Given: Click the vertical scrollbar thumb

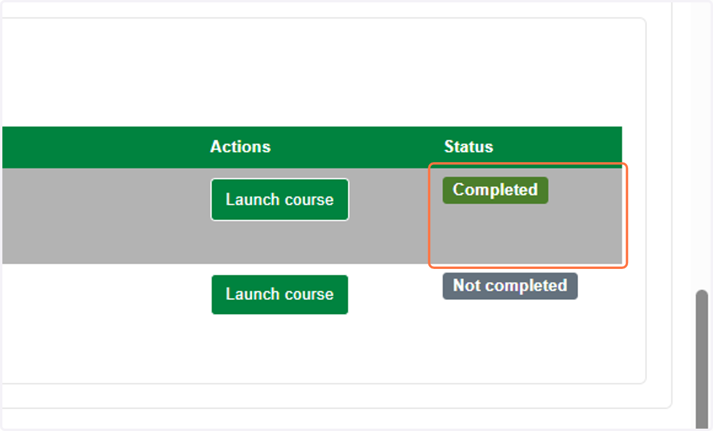Looking at the screenshot, I should click(x=702, y=359).
